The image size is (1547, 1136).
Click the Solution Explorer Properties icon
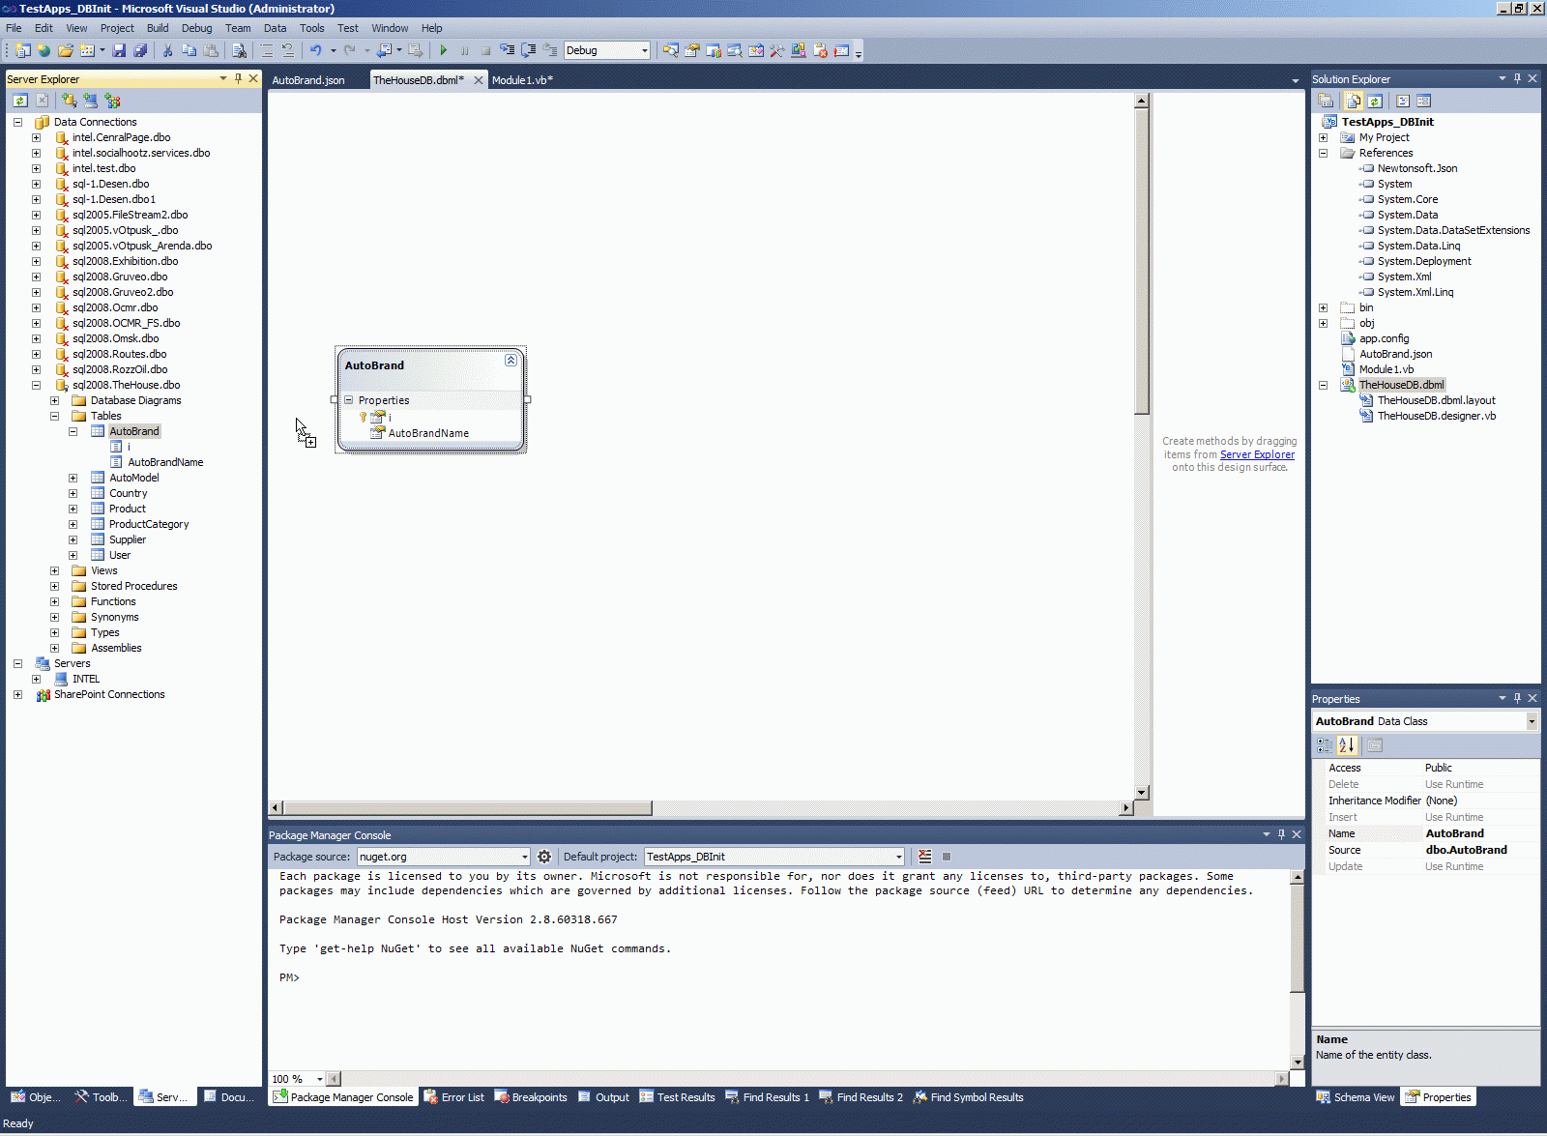click(1326, 101)
